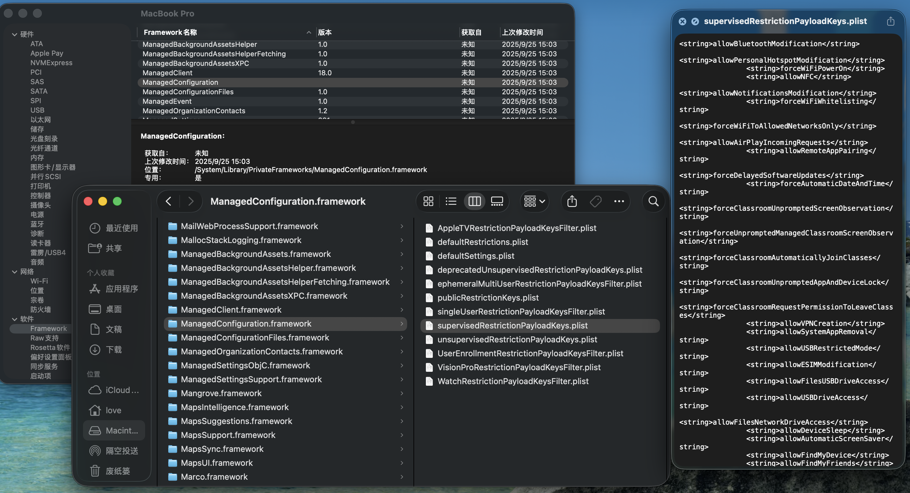This screenshot has height=493, width=910.
Task: Sort by Framework名称 column header
Action: [x=170, y=32]
